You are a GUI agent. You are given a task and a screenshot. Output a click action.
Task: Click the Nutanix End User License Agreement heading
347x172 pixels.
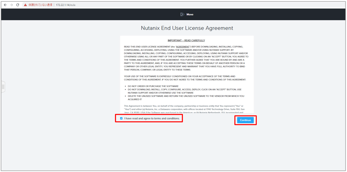pos(187,28)
